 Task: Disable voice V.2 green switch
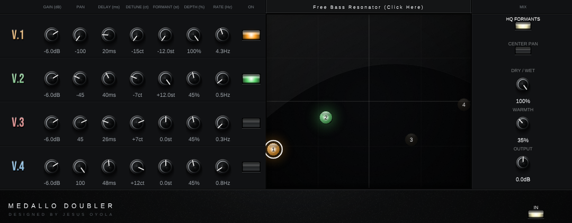252,79
